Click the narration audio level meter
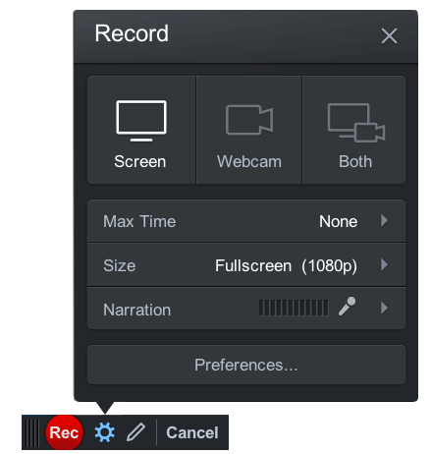 [x=294, y=308]
